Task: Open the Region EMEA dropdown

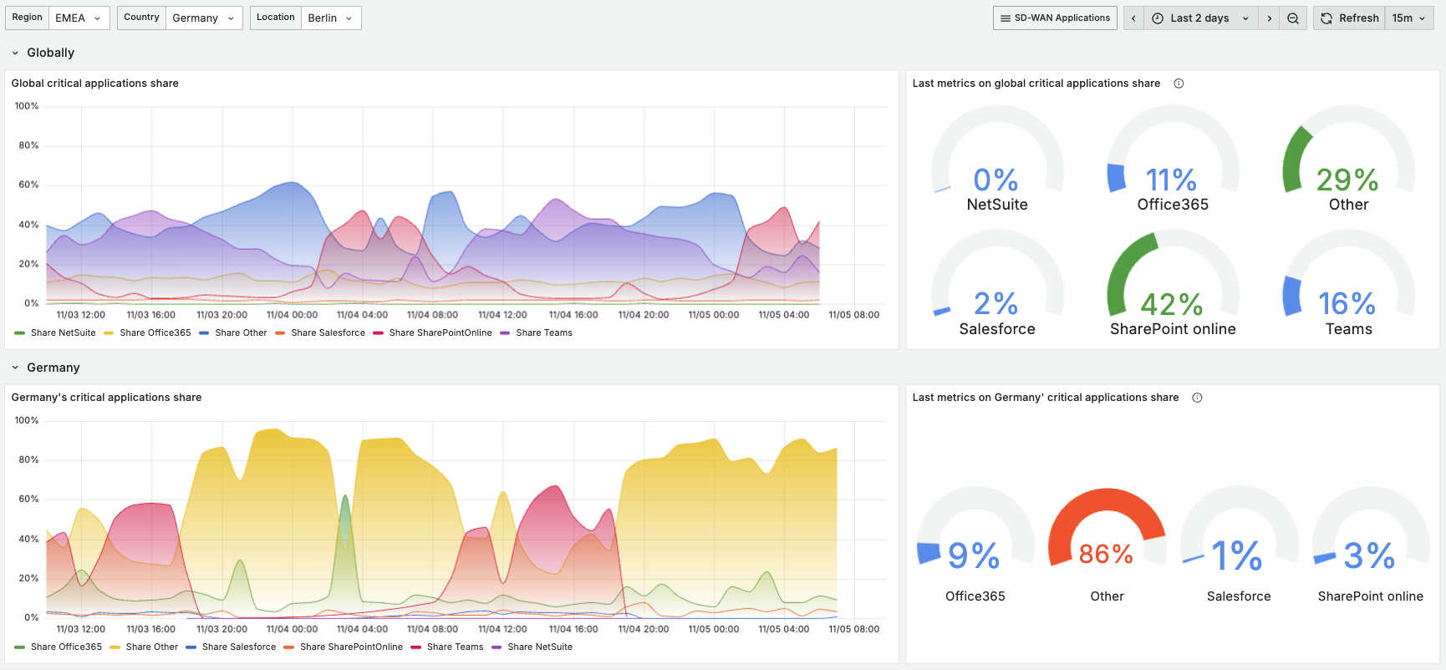Action: (x=78, y=18)
